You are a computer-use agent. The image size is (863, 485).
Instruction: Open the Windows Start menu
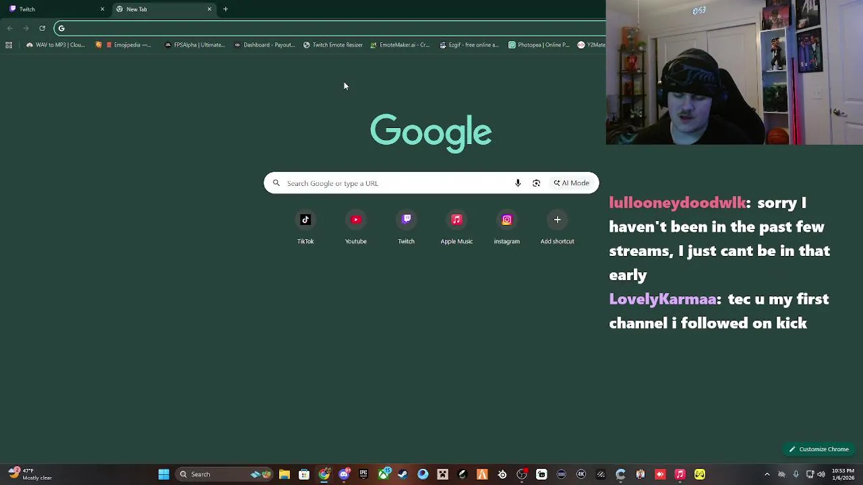164,474
